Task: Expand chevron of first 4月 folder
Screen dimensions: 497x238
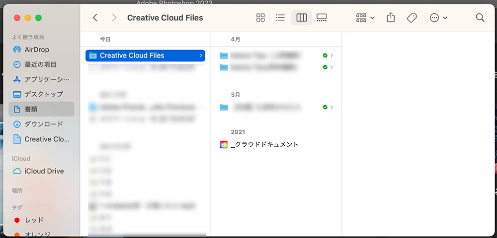Action: [x=331, y=56]
